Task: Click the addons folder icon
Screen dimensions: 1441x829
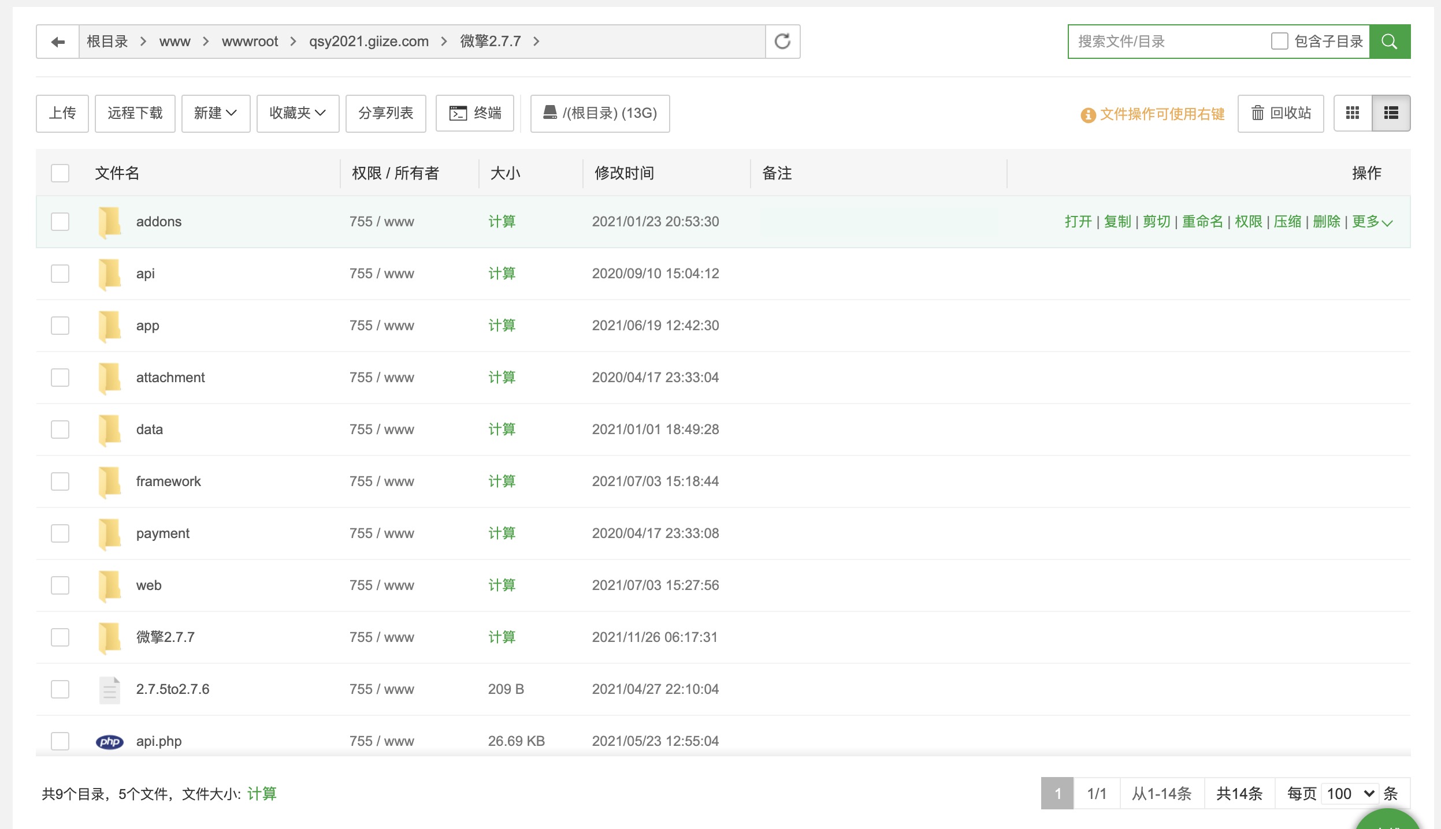Action: [109, 222]
